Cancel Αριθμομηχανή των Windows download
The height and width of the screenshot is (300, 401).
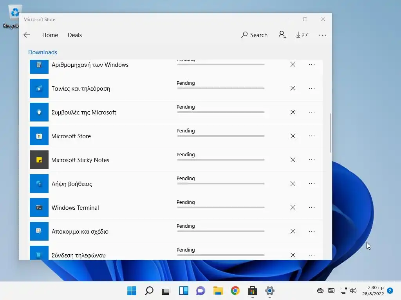coord(293,64)
